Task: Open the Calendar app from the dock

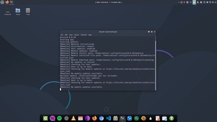Action: (80, 118)
